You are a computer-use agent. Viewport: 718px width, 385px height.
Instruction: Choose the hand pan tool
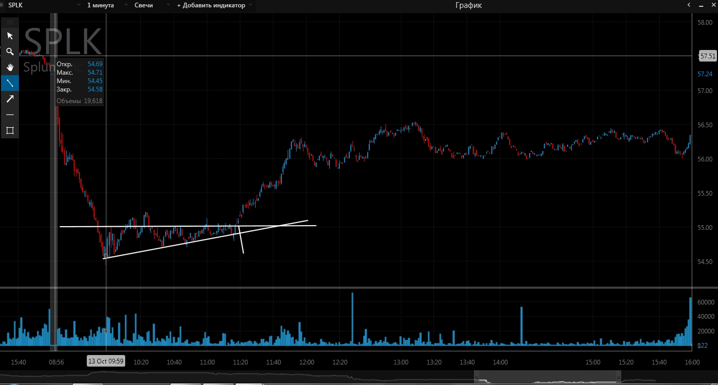pyautogui.click(x=9, y=67)
